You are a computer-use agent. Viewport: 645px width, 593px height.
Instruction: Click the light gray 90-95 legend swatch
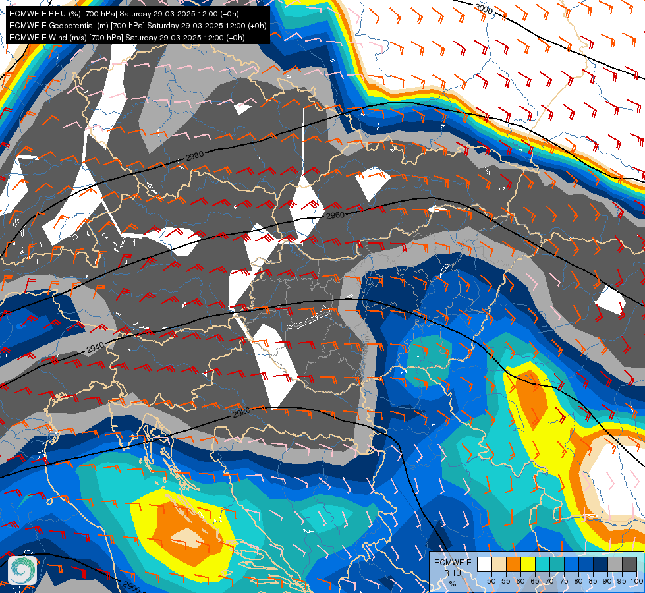(x=615, y=564)
